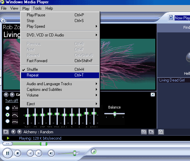Image resolution: width=190 pixels, height=161 pixels.
Task: Open the View menu
Action: tap(14, 8)
